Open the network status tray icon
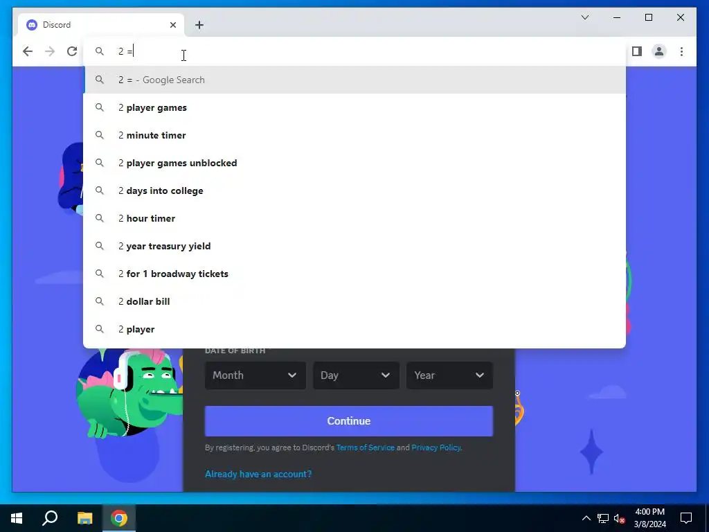This screenshot has width=709, height=532. click(603, 518)
